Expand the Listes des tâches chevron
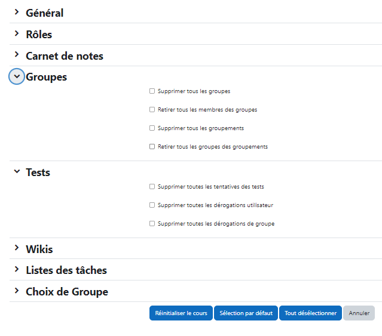The image size is (382, 336). [17, 269]
